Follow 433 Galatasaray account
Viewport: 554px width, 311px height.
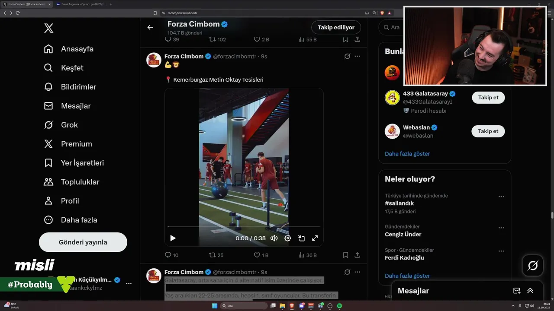[x=488, y=98]
